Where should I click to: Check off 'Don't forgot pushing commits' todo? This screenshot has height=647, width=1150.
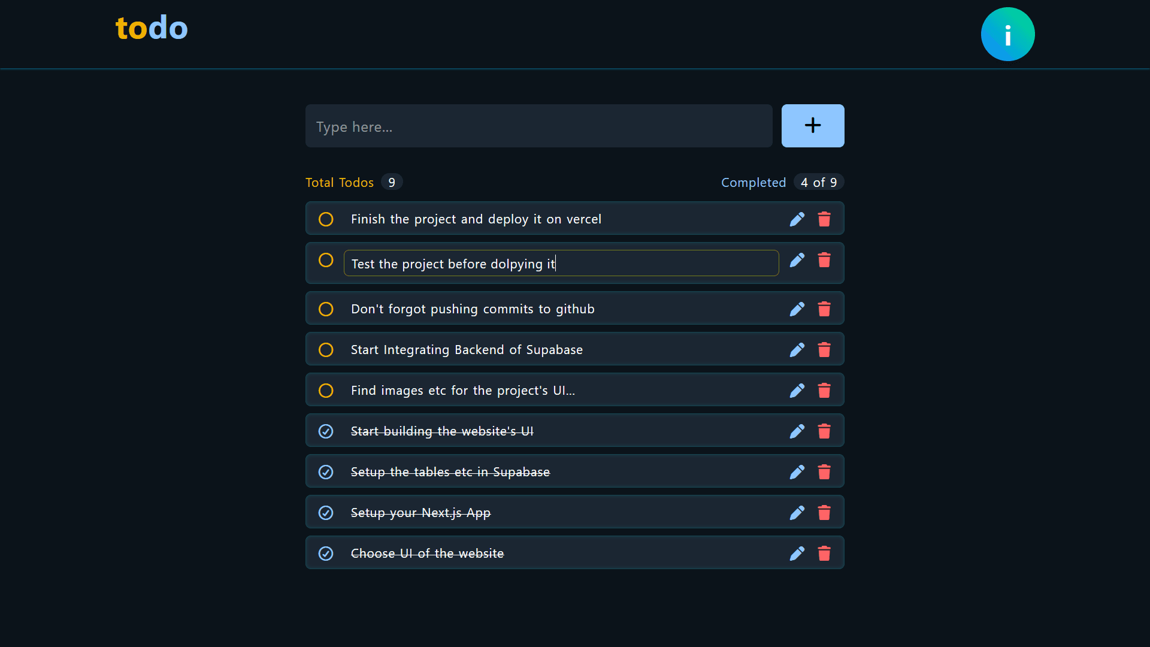326,309
